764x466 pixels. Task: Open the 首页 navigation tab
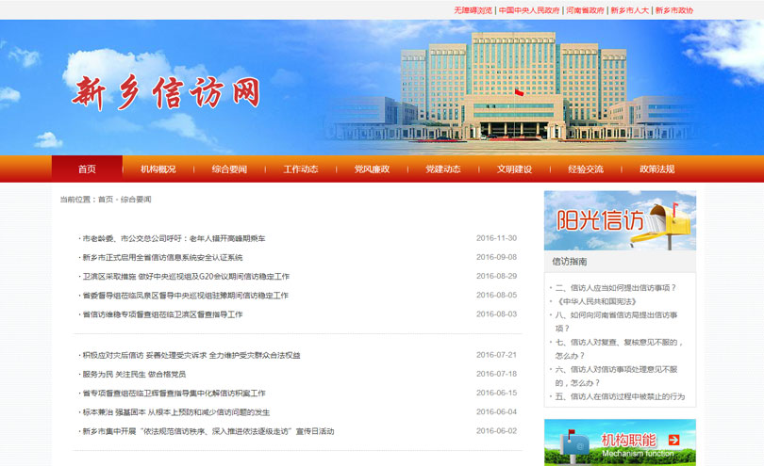pos(87,169)
